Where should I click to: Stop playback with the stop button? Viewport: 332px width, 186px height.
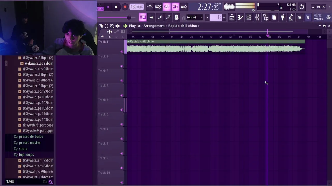pos(116,7)
